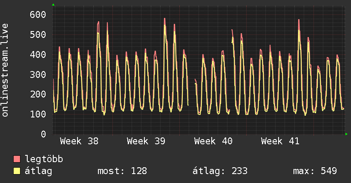This screenshot has width=351, height=183.
Task: Click the Week 40 axis label
Action: [213, 141]
